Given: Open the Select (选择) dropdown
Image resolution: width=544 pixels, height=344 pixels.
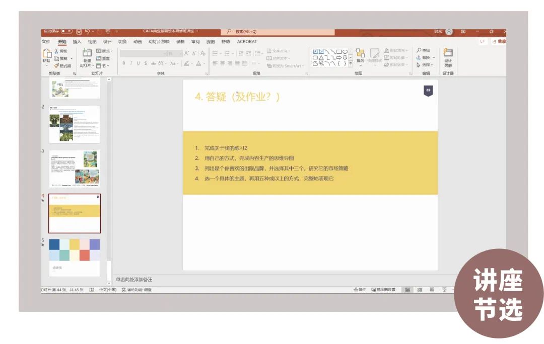Looking at the screenshot, I should click(425, 65).
